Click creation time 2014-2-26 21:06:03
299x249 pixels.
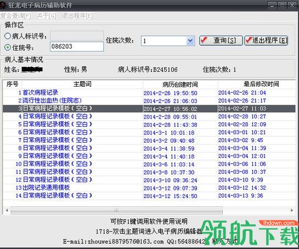pyautogui.click(x=170, y=101)
